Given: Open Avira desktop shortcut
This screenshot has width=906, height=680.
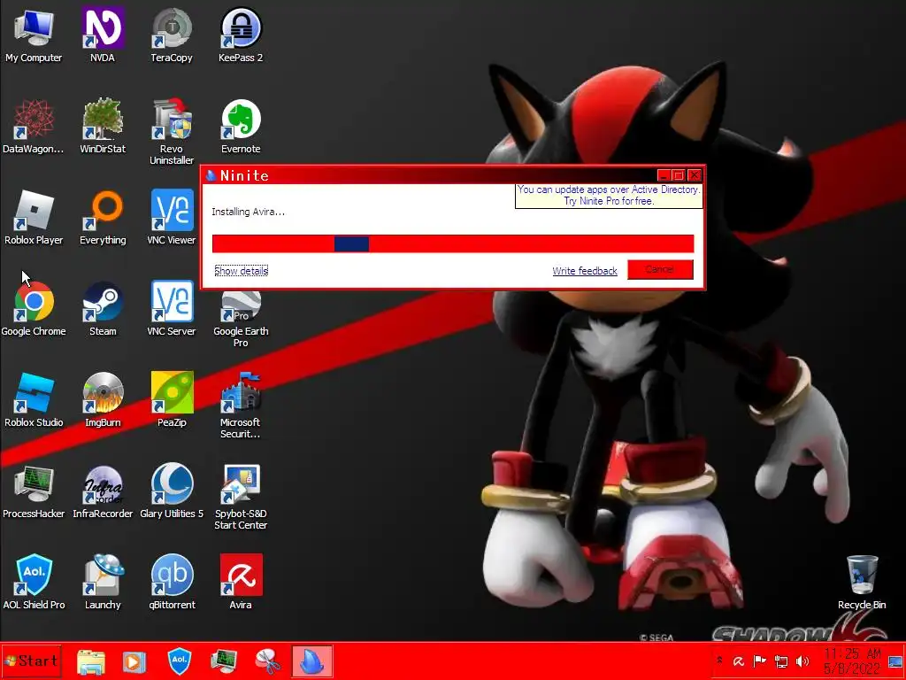Looking at the screenshot, I should [x=241, y=583].
